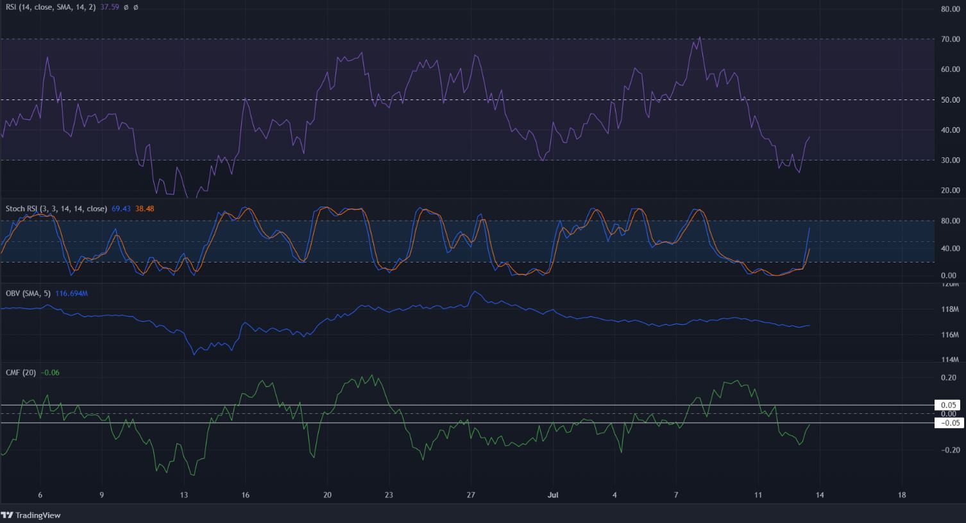Select the 0.05 horizontal line price label
The height and width of the screenshot is (523, 966).
click(949, 405)
